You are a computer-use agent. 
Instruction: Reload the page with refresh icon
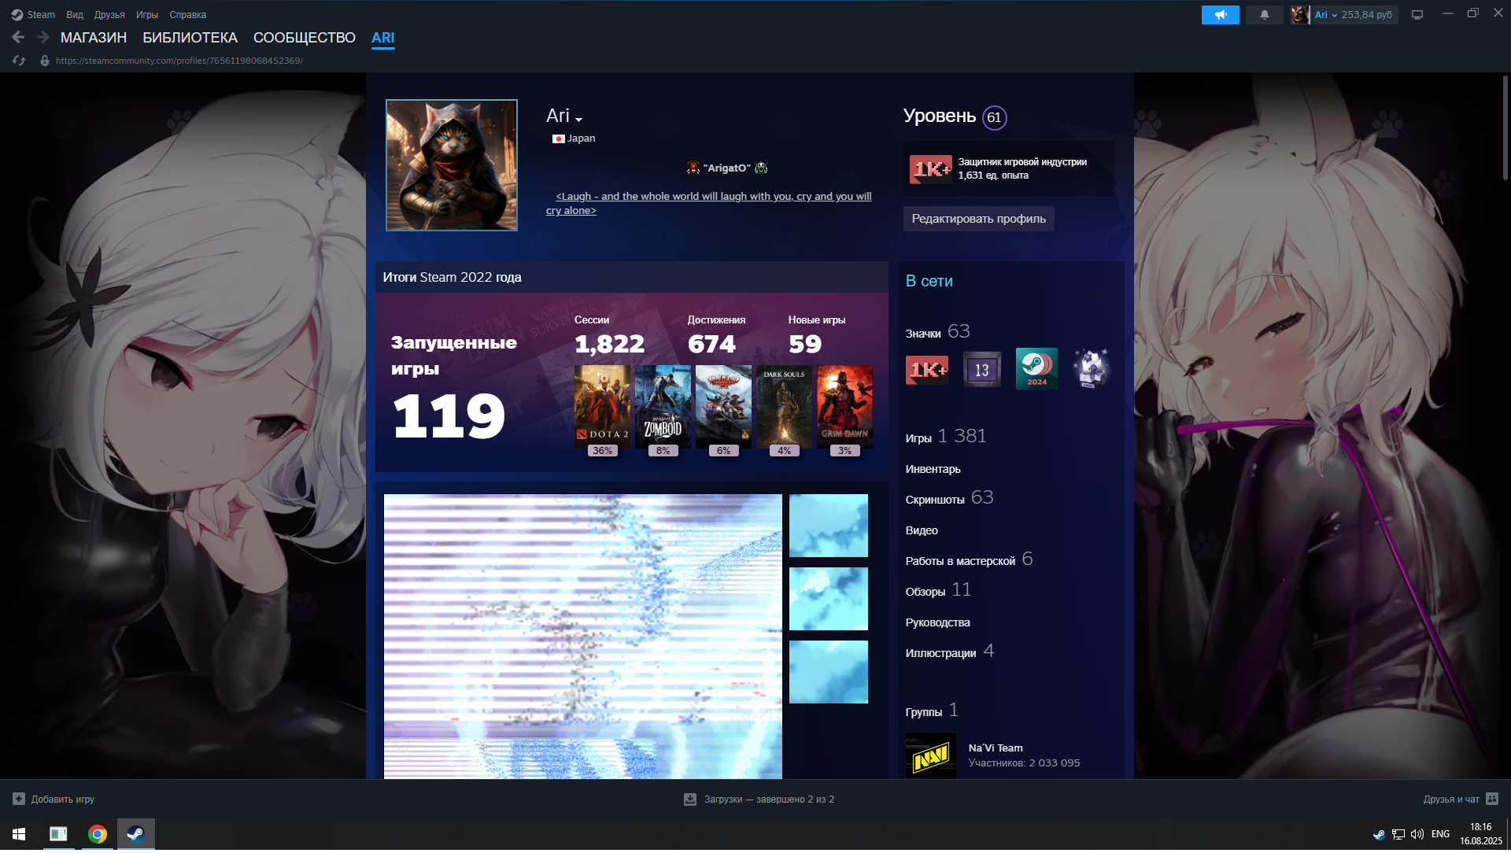point(19,61)
